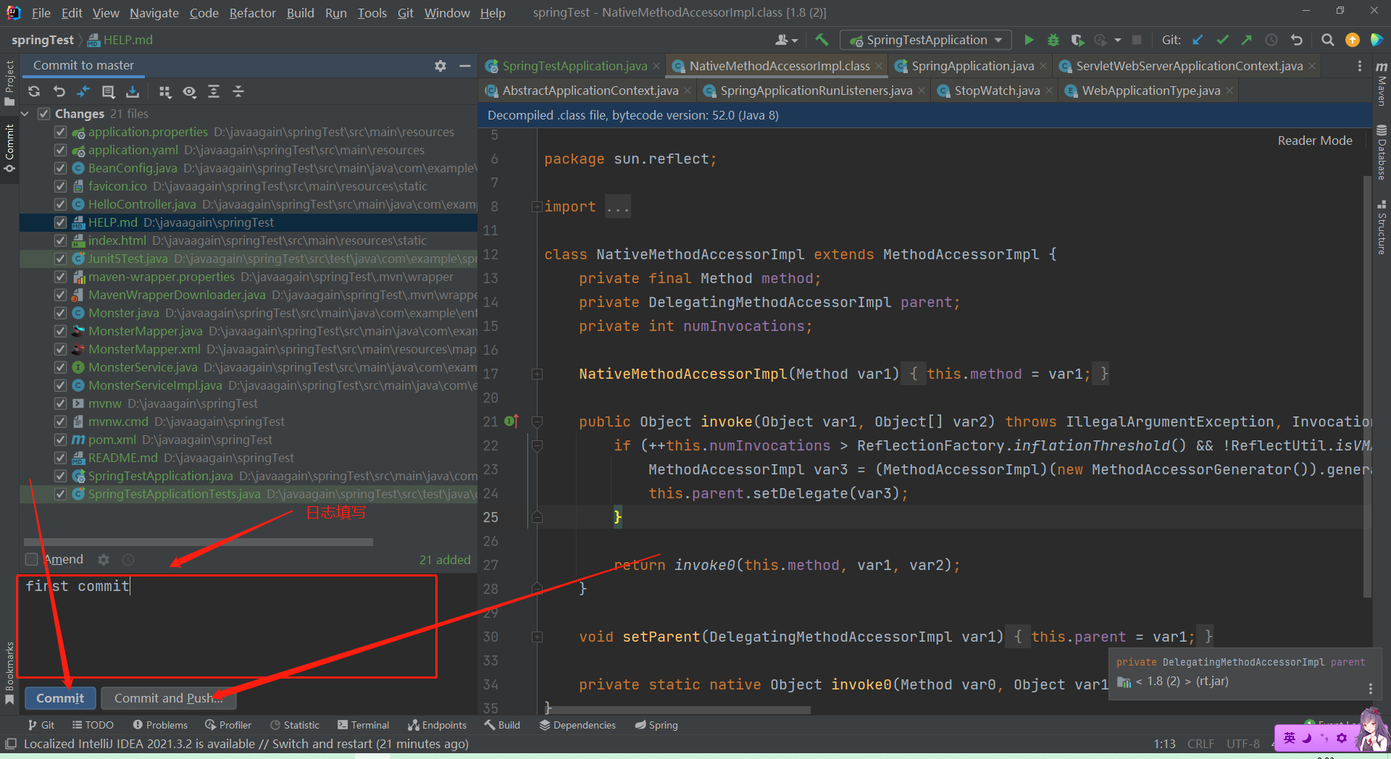Click the Build hammer icon
This screenshot has width=1391, height=759.
click(822, 40)
